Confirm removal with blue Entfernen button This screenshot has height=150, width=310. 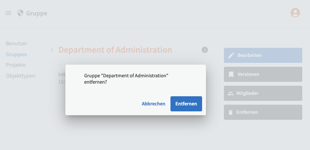(186, 104)
